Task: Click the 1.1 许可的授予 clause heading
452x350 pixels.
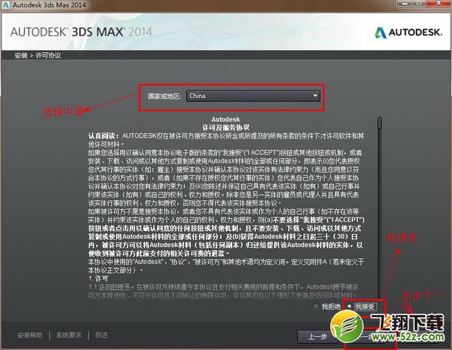Action: point(111,287)
